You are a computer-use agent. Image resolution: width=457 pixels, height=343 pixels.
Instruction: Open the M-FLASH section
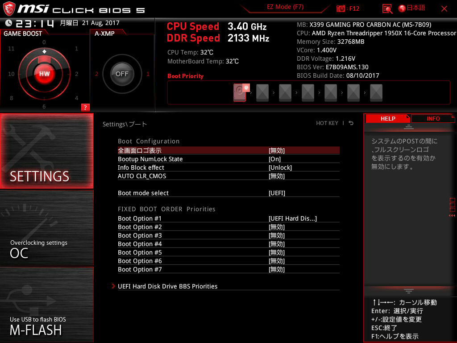coord(46,305)
